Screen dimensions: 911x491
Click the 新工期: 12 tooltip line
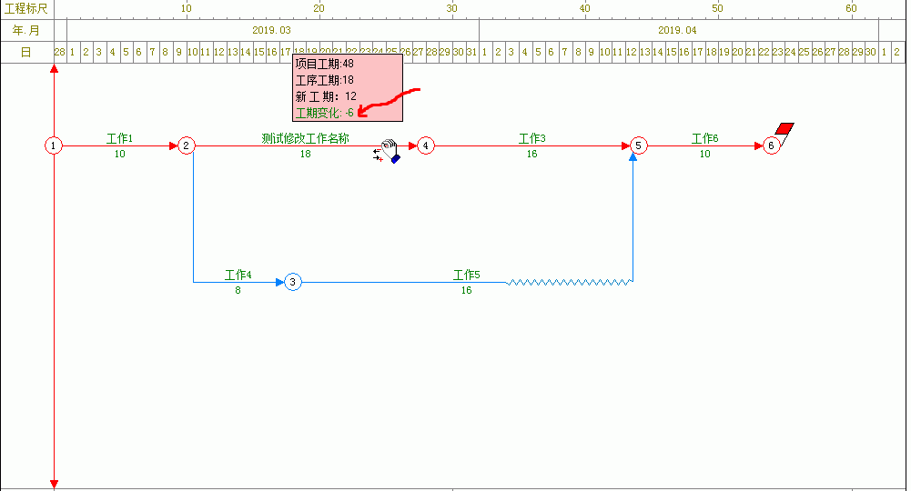coord(326,96)
